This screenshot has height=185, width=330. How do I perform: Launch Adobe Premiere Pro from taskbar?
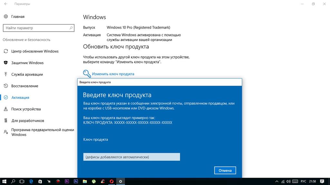[x=67, y=181]
